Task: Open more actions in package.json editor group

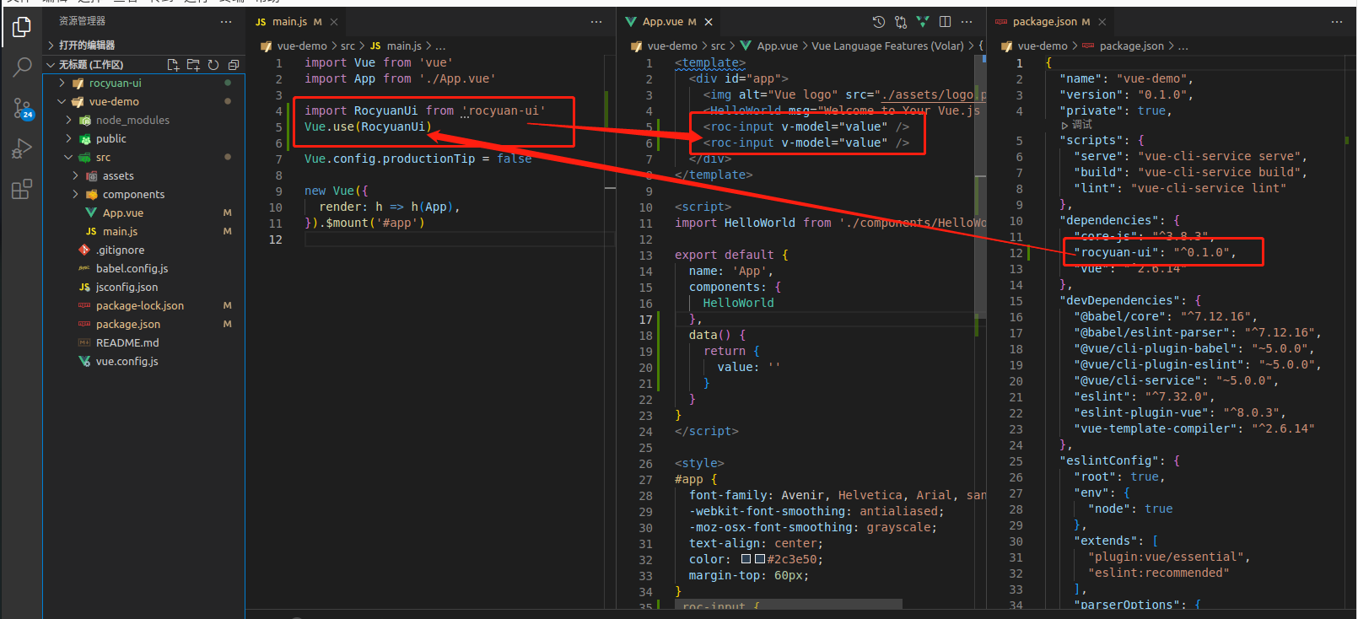Action: click(x=1337, y=22)
